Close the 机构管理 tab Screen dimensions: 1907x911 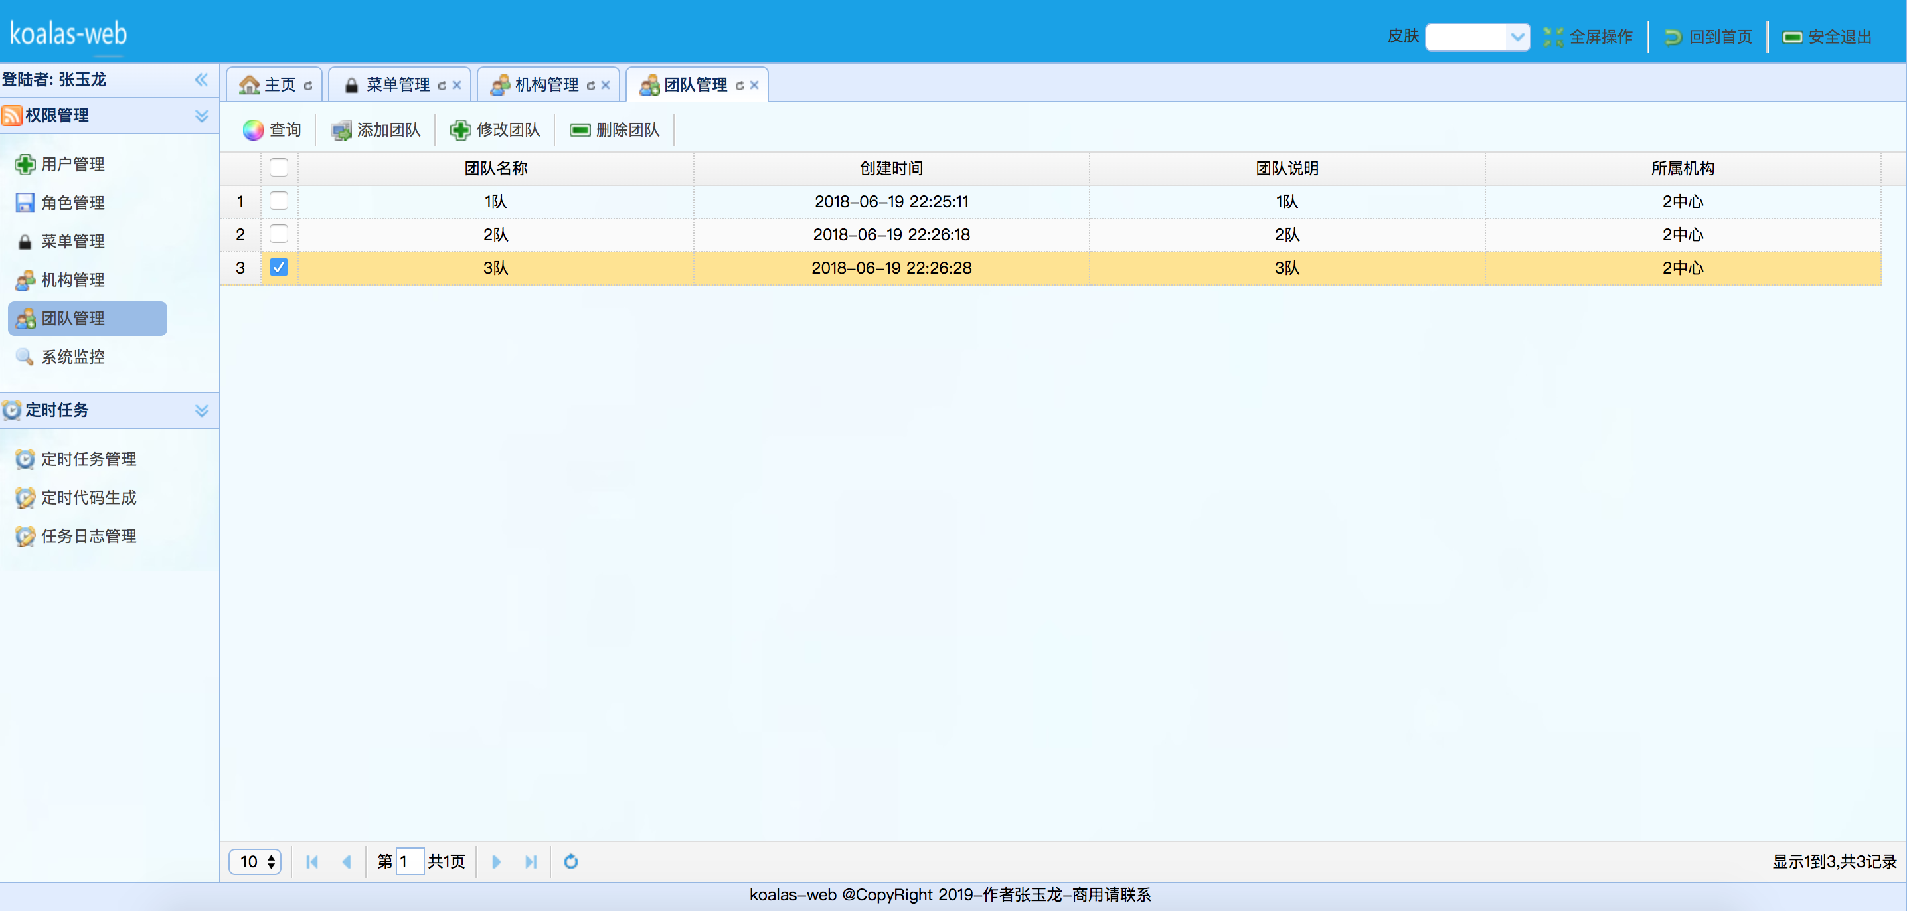click(x=606, y=86)
